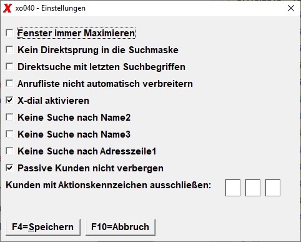Click the Passive Kunden nicht verbergen label text

tap(91, 168)
